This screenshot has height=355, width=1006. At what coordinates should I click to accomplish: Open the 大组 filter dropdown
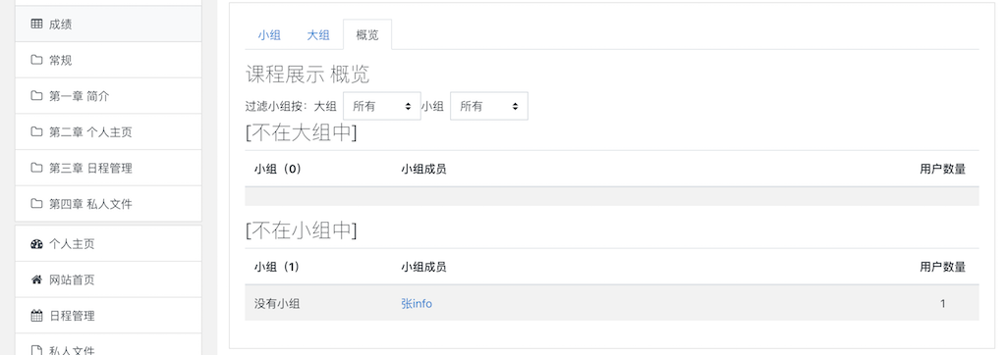[382, 106]
